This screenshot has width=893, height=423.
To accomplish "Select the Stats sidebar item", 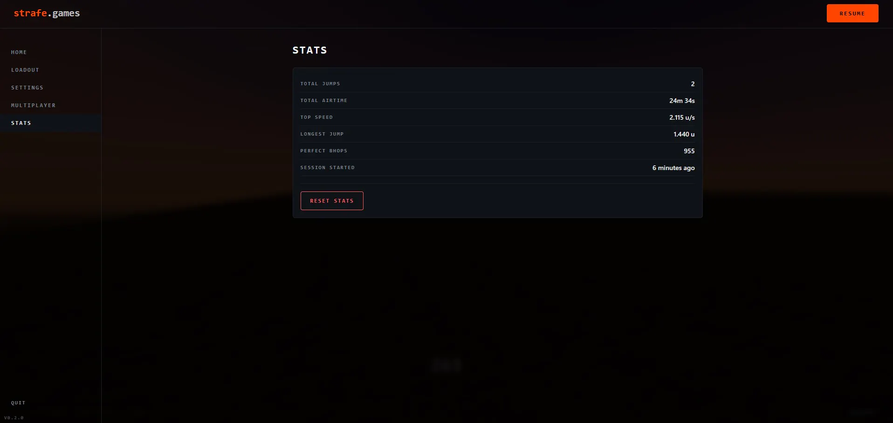I will coord(50,123).
